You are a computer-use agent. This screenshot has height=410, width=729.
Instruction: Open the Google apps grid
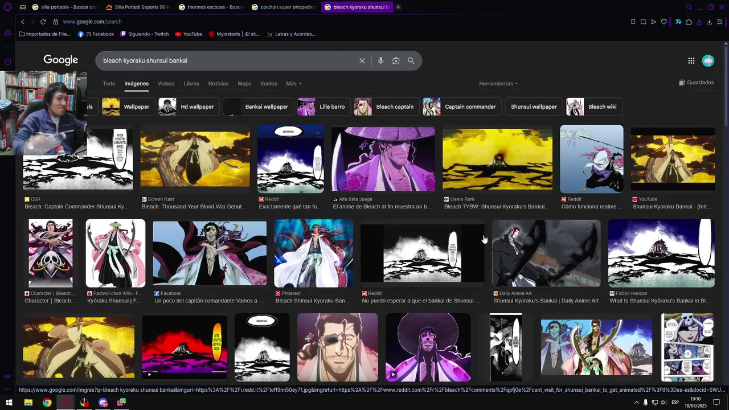coord(691,61)
